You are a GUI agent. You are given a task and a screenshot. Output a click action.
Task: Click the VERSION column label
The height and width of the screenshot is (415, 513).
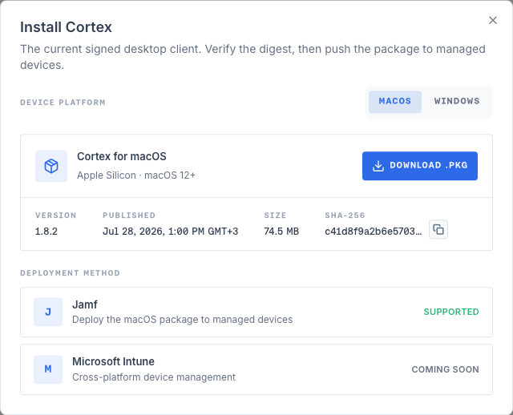tap(55, 216)
